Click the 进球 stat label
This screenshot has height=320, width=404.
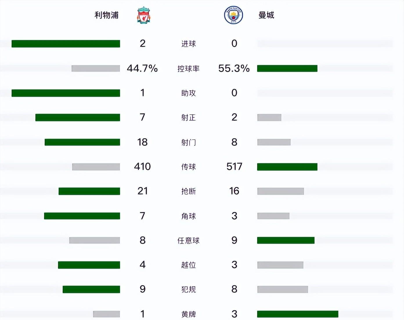point(188,44)
